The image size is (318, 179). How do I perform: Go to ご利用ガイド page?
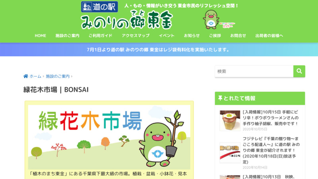point(101,36)
